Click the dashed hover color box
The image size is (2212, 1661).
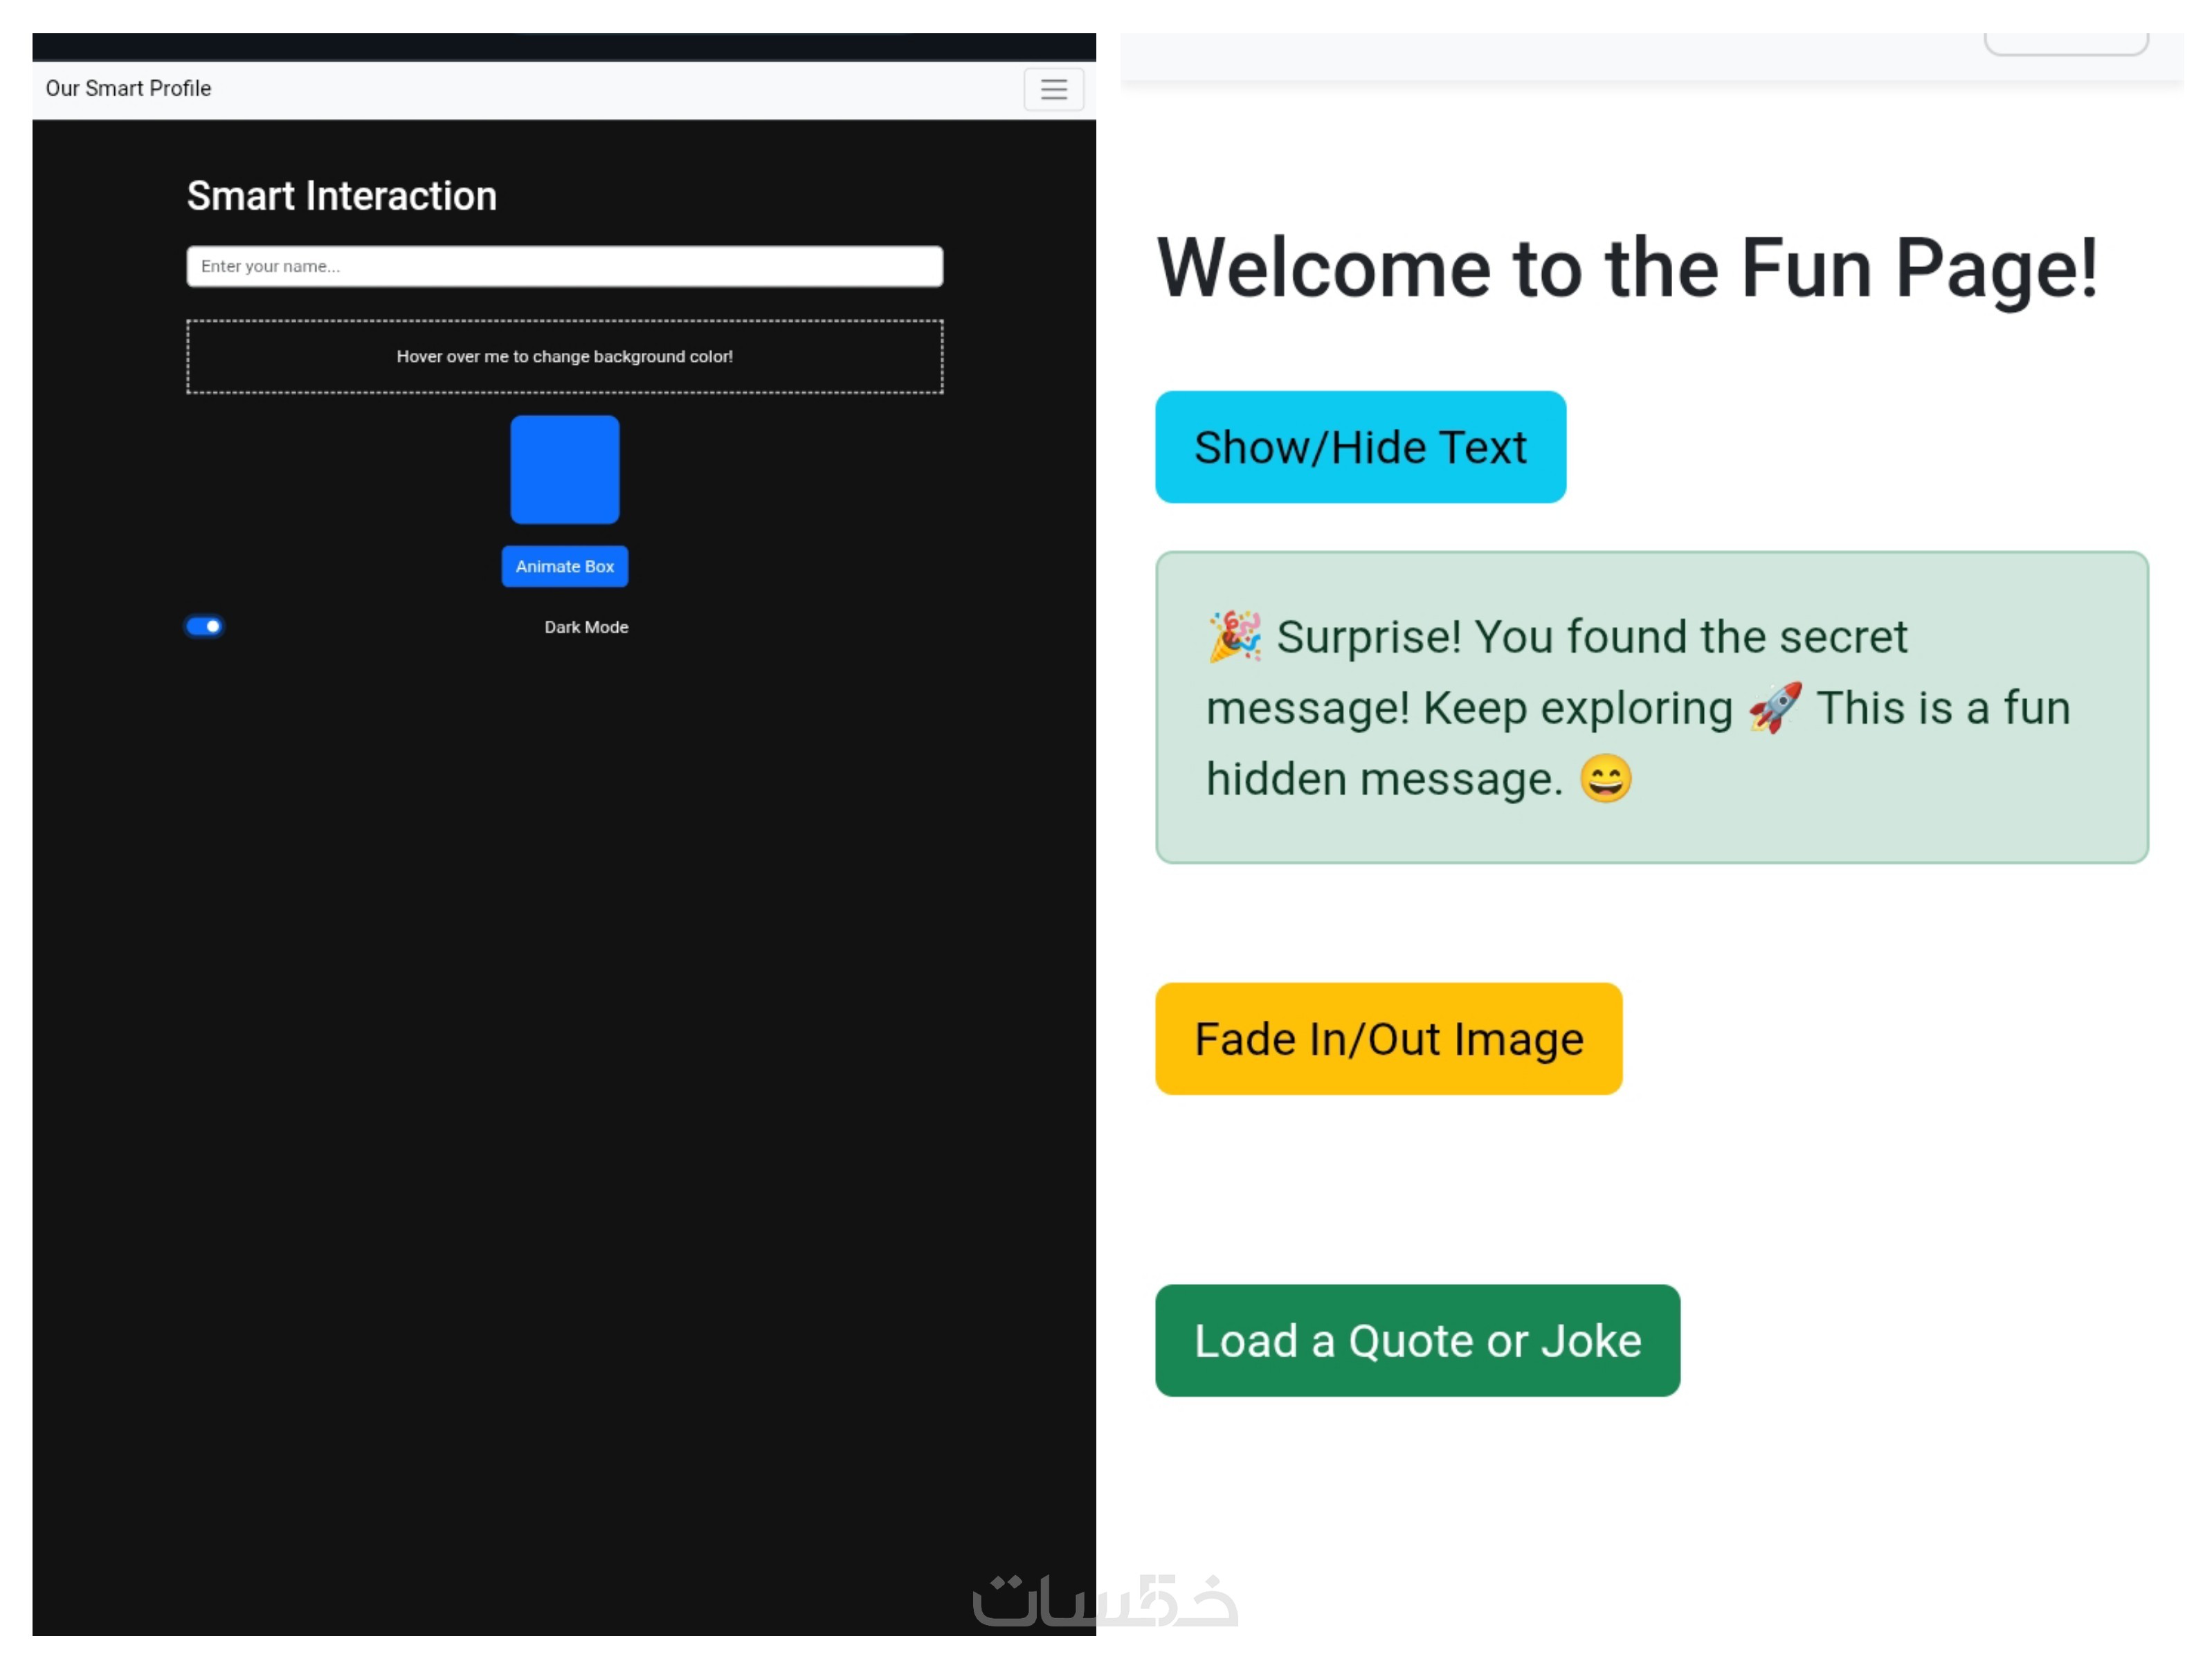564,357
